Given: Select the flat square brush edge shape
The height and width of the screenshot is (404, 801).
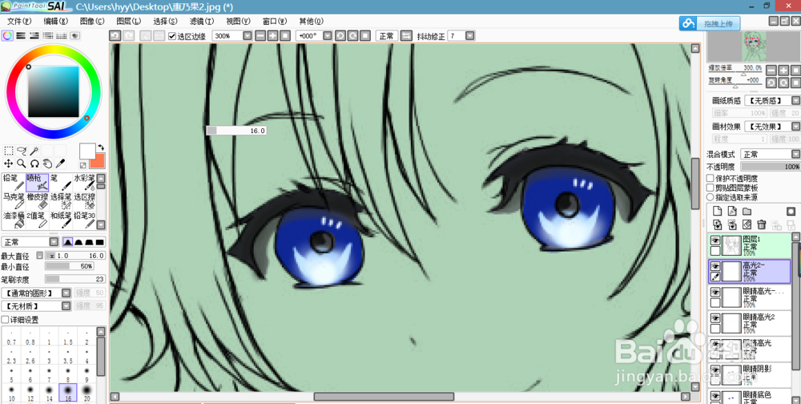Looking at the screenshot, I should (100, 241).
